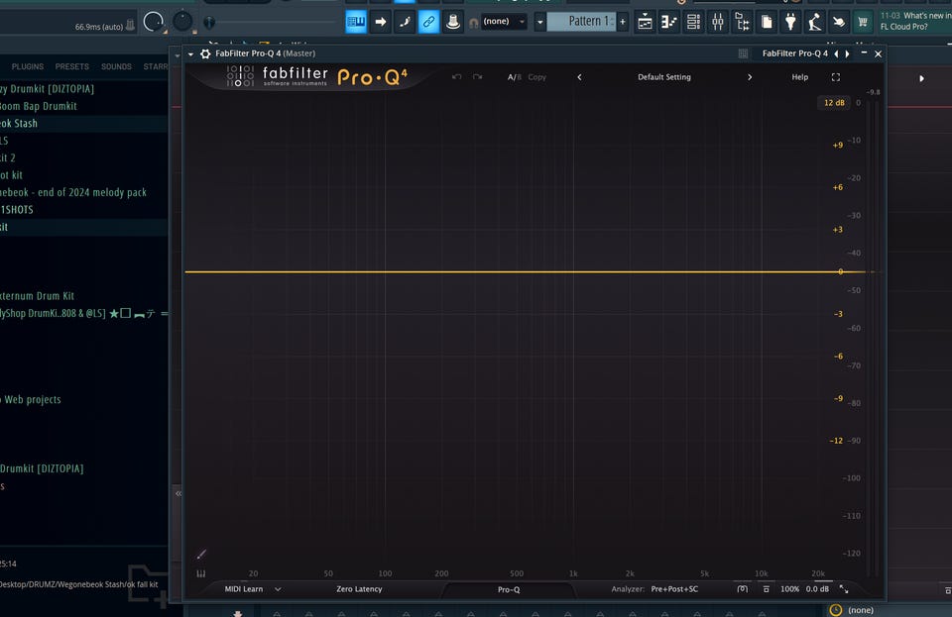Viewport: 952px width, 617px height.
Task: Adjust the second dark round knob in top bar
Action: (182, 22)
